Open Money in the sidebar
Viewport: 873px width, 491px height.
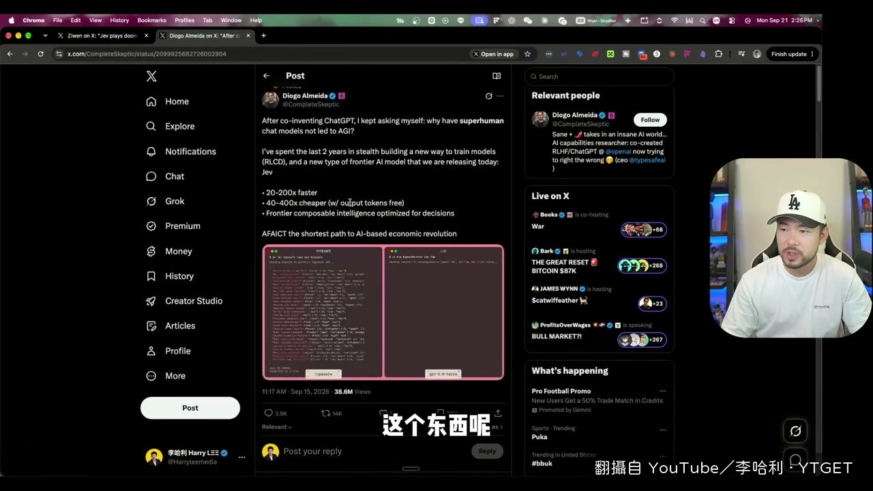(x=168, y=251)
